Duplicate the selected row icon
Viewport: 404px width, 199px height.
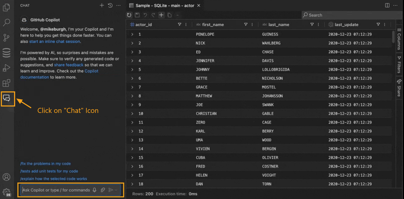click(169, 15)
